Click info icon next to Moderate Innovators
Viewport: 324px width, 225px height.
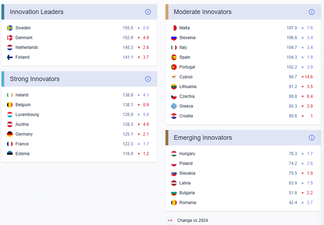[312, 12]
